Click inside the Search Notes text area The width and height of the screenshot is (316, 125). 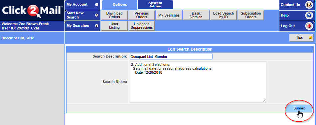pos(198,82)
